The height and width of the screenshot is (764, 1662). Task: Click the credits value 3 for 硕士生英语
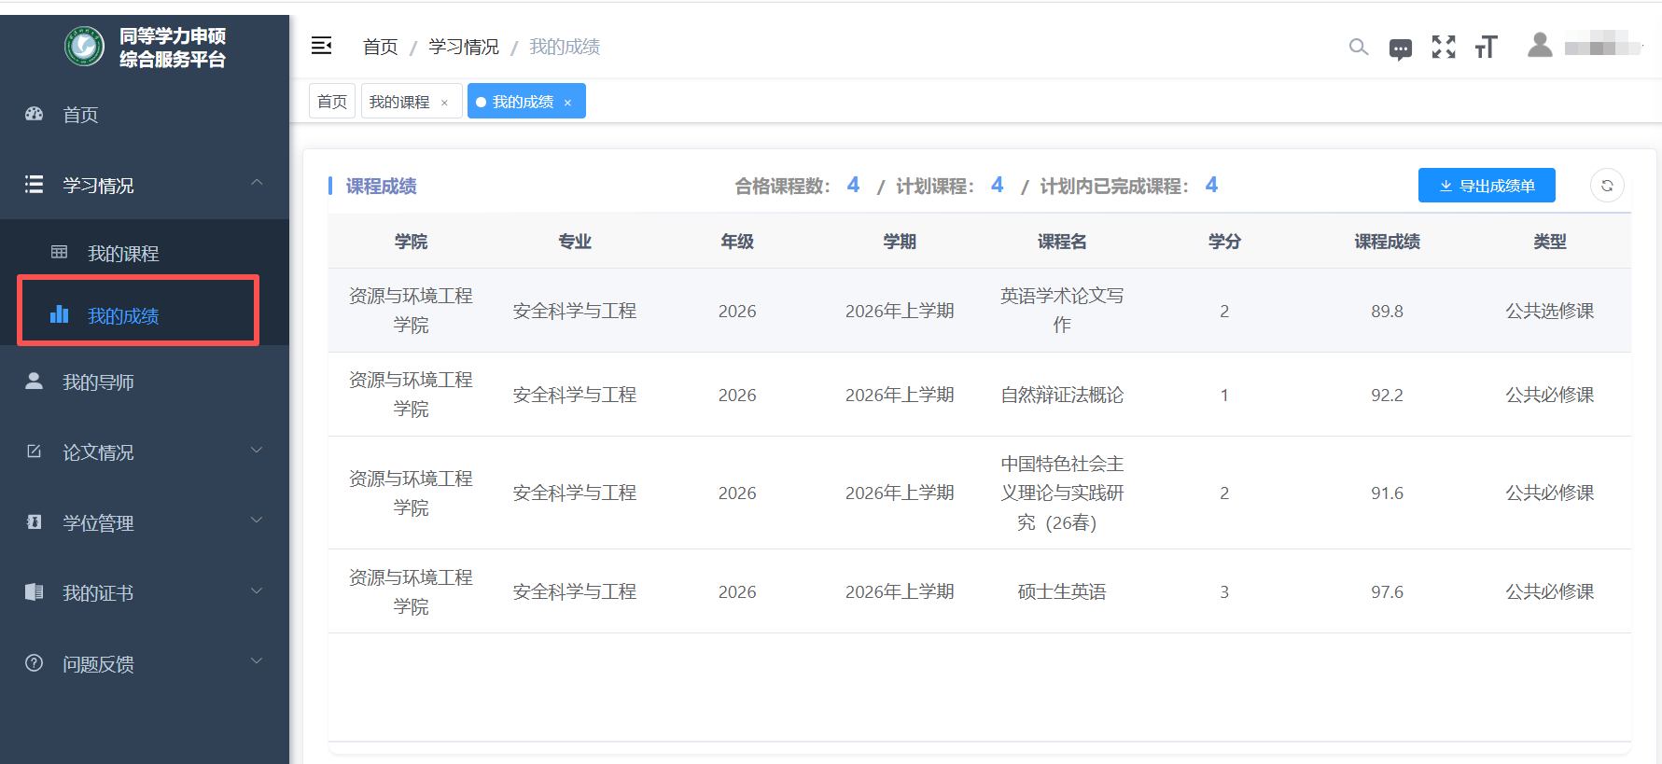point(1224,592)
